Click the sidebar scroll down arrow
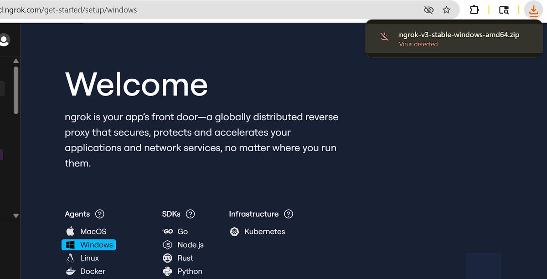Viewport: 547px width, 279px height. [16, 215]
